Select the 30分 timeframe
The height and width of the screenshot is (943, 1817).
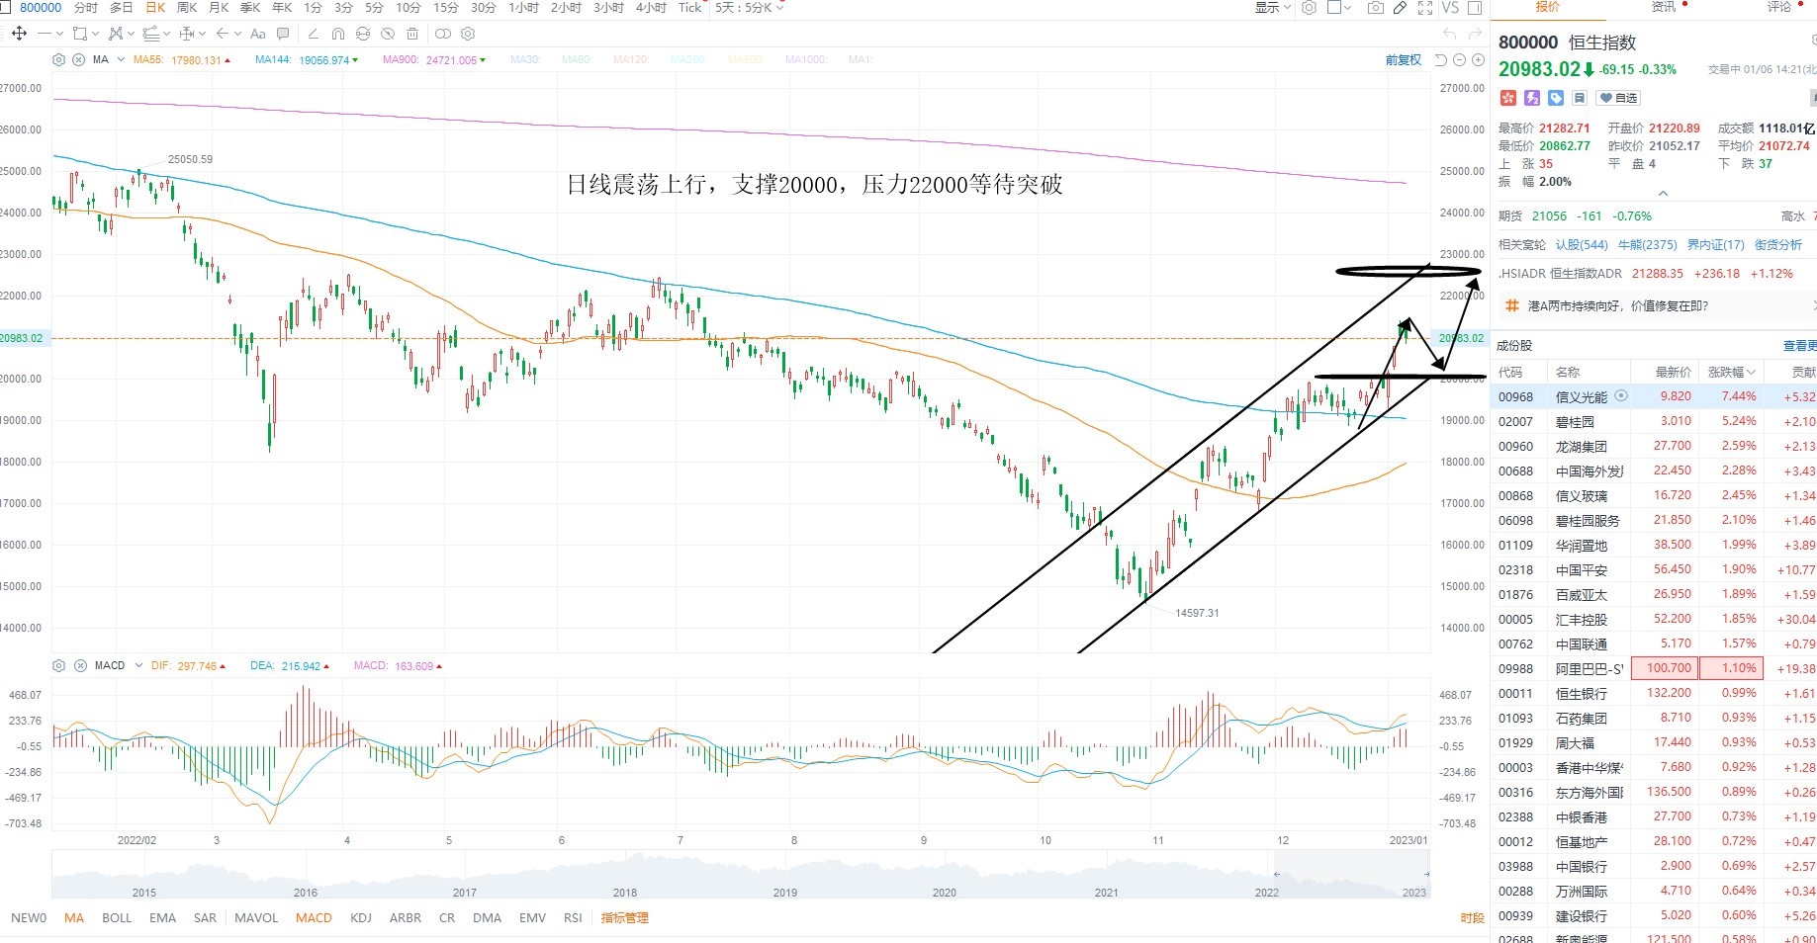tap(484, 8)
